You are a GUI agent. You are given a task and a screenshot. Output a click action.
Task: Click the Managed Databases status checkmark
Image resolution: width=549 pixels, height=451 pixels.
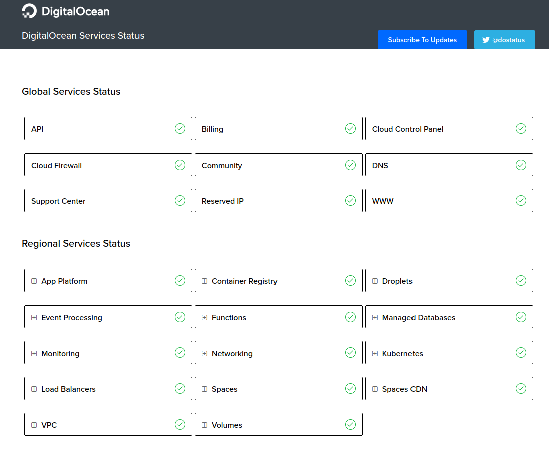coord(520,317)
